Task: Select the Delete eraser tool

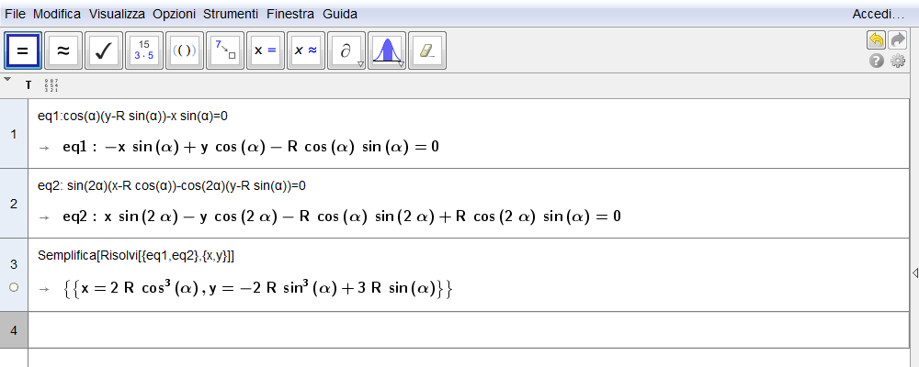Action: tap(425, 50)
